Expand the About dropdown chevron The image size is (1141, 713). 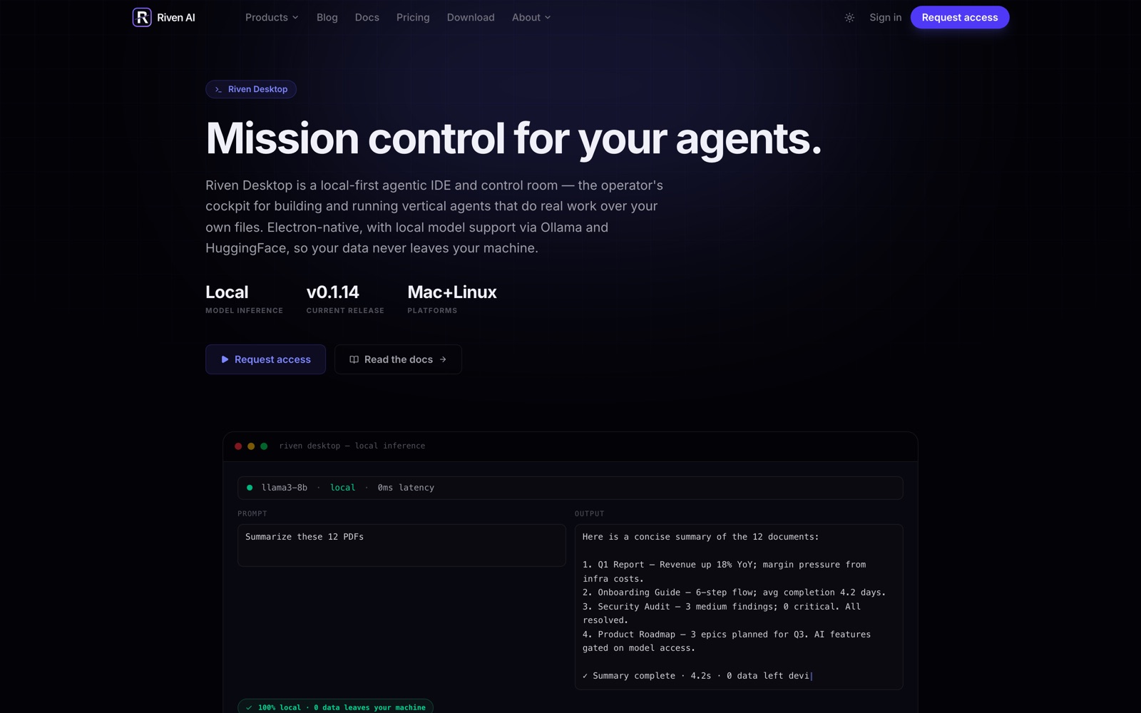pyautogui.click(x=548, y=18)
